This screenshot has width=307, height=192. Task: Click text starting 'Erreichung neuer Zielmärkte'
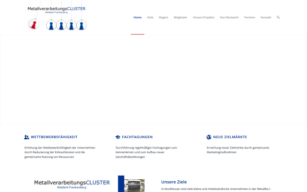pyautogui.click(x=238, y=150)
